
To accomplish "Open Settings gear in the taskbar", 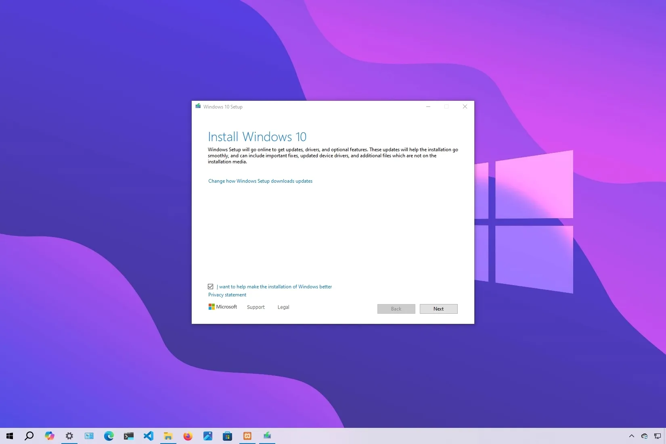I will [69, 436].
